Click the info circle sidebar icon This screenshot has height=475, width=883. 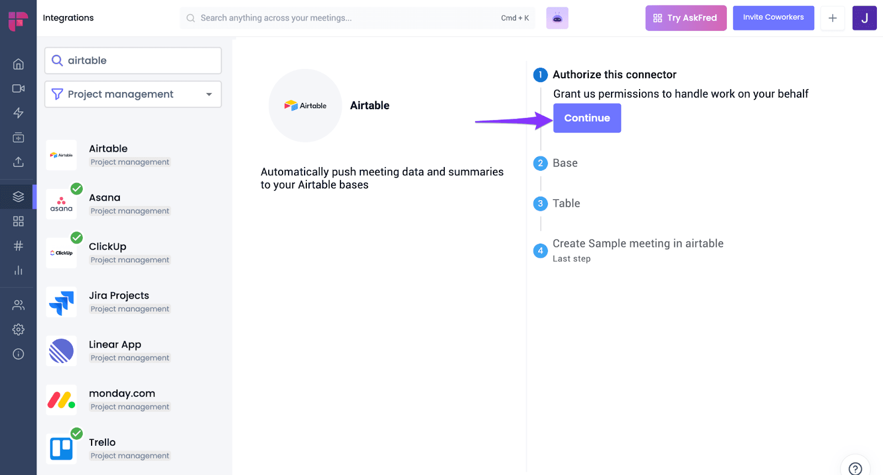pos(18,354)
